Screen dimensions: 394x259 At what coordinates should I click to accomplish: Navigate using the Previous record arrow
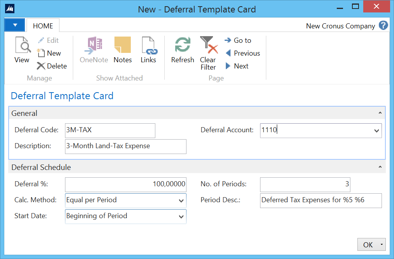[243, 53]
